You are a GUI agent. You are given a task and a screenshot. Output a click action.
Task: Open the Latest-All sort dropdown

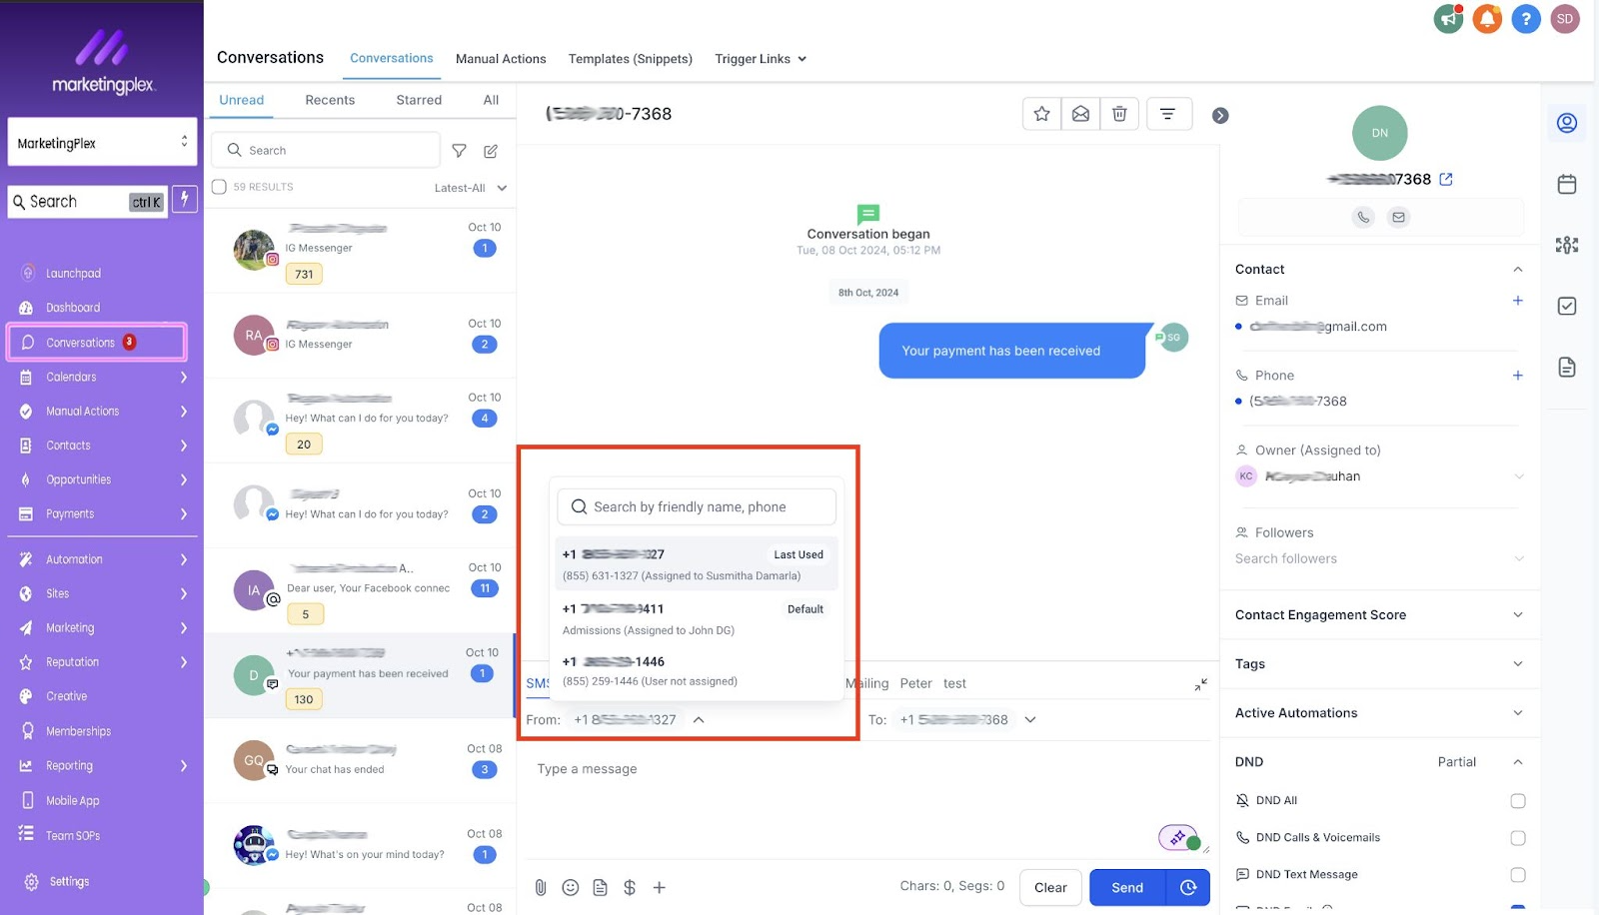(470, 188)
